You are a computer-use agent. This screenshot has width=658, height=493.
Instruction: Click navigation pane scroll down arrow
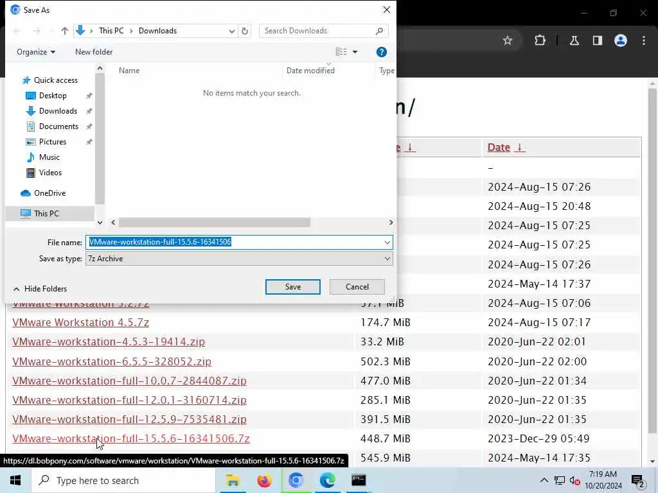pos(100,222)
